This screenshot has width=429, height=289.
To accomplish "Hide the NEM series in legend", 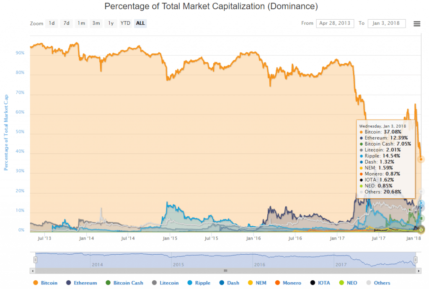I will point(264,283).
